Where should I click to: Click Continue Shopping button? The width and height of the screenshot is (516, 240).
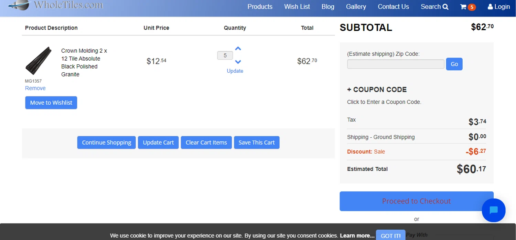click(x=107, y=143)
